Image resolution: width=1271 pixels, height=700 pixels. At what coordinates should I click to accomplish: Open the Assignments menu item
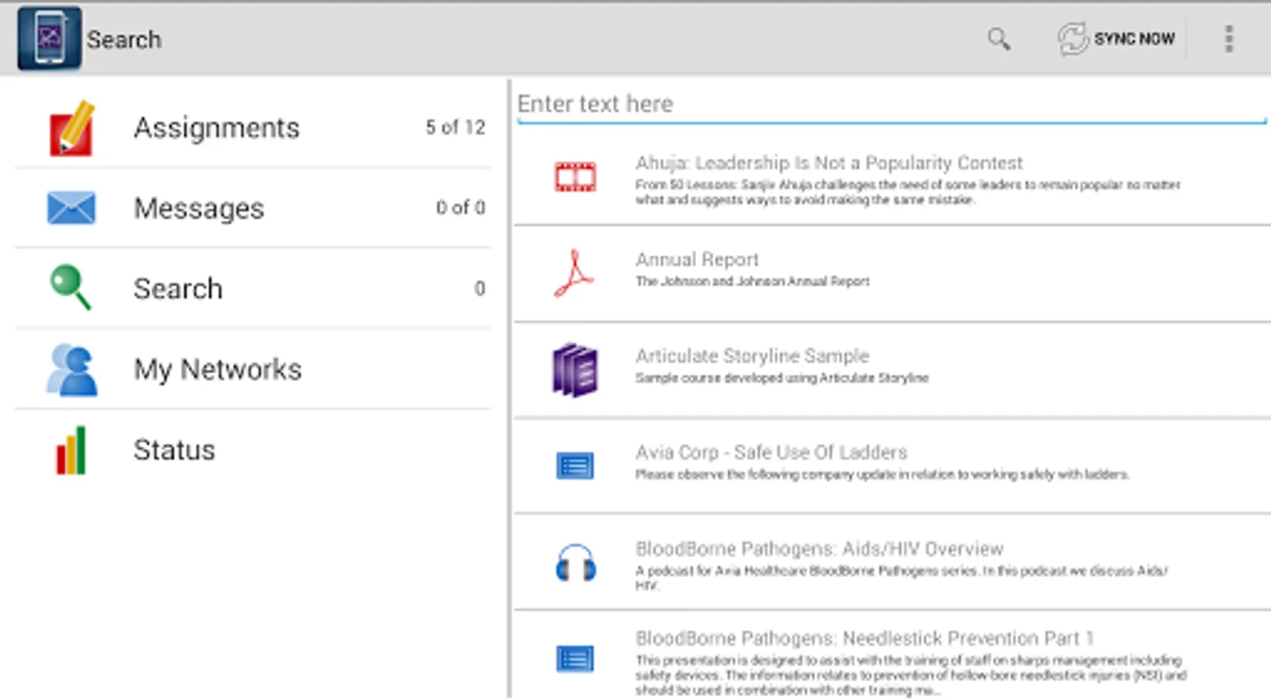[216, 128]
